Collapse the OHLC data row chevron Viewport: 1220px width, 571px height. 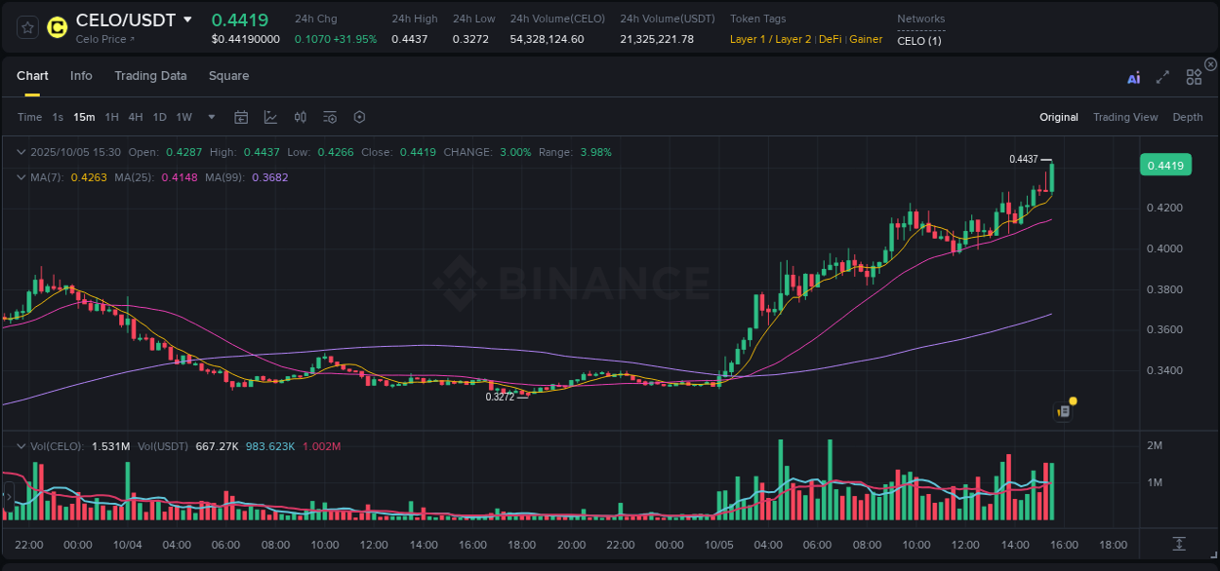click(x=20, y=152)
